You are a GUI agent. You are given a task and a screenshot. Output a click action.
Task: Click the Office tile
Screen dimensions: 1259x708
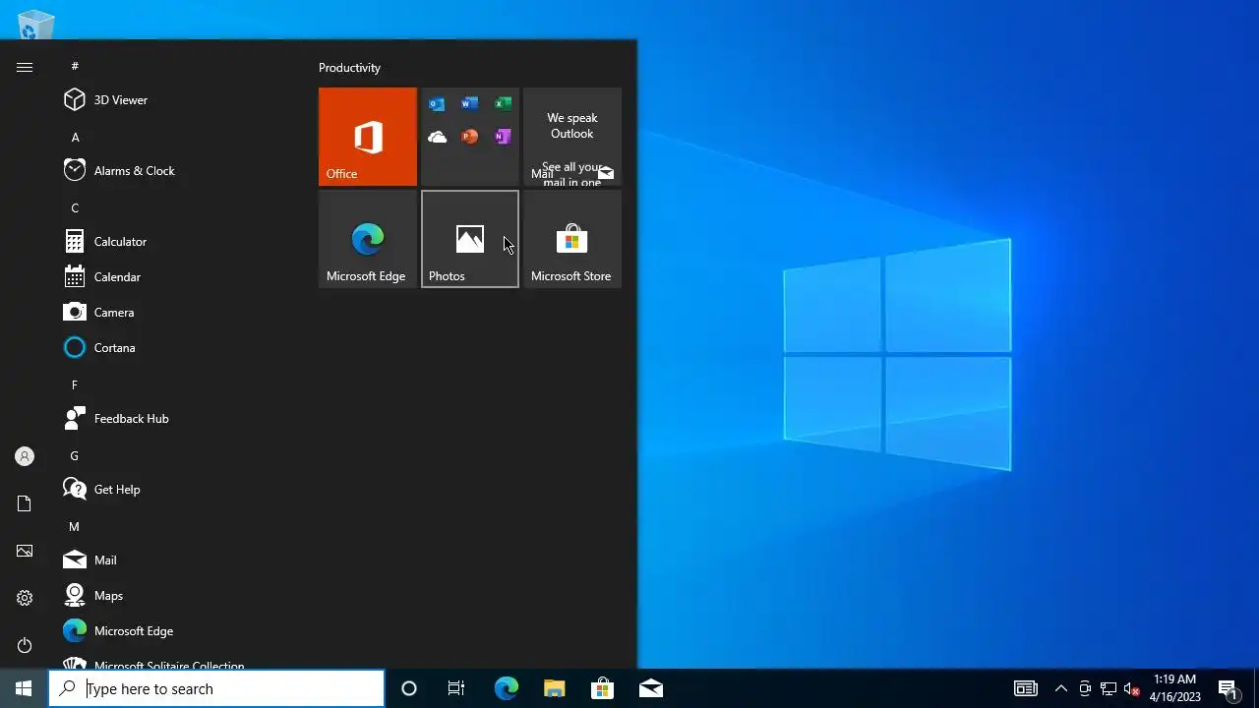click(x=368, y=137)
